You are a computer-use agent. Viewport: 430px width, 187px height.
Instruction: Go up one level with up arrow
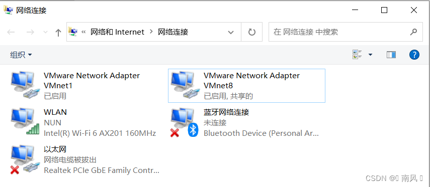[58, 33]
